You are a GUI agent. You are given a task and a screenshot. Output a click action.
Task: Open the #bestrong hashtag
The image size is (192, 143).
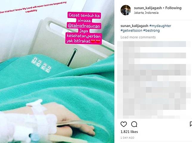(151, 31)
